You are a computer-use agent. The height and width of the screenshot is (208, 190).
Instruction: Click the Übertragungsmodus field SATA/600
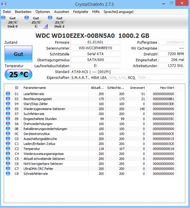95,60
